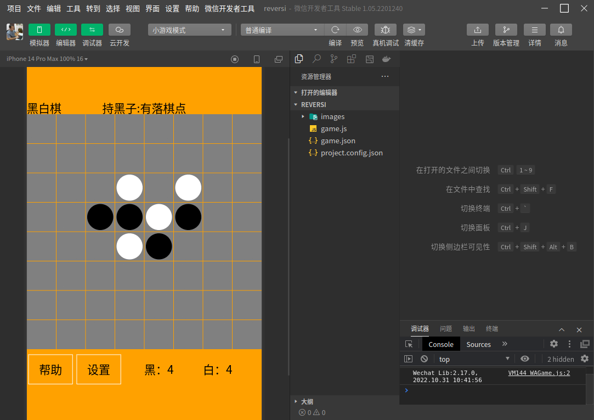Start Remote Debug (真机调试)
Screen dimensions: 594x420
coord(385,30)
